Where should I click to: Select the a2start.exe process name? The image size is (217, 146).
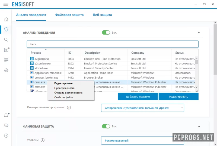pos(41,68)
